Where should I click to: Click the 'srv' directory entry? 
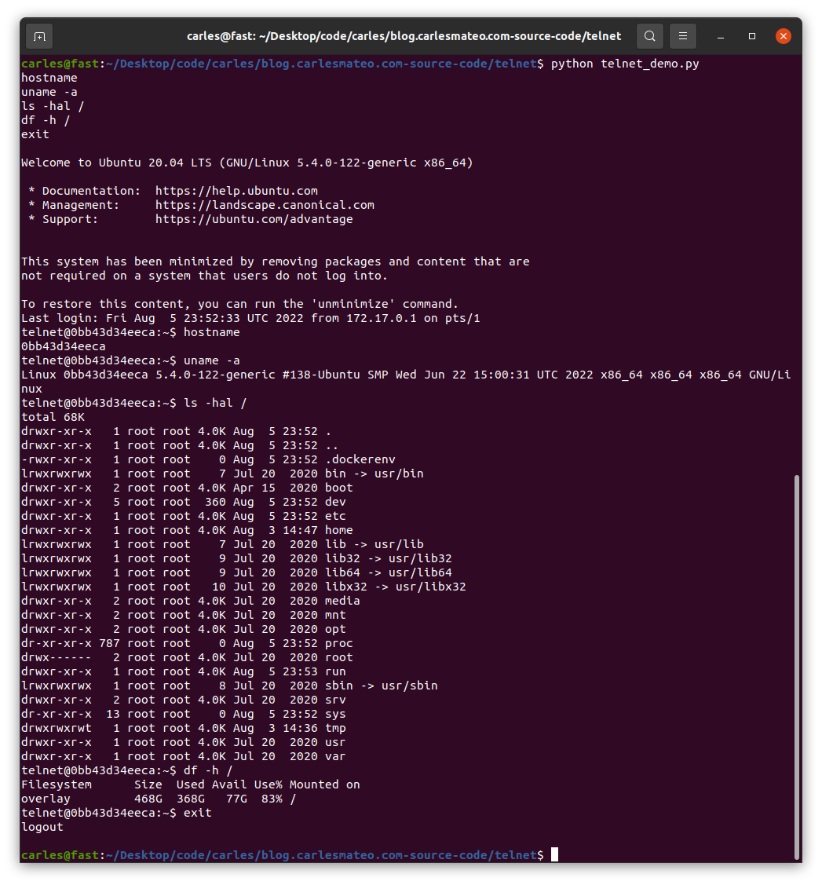pyautogui.click(x=335, y=700)
